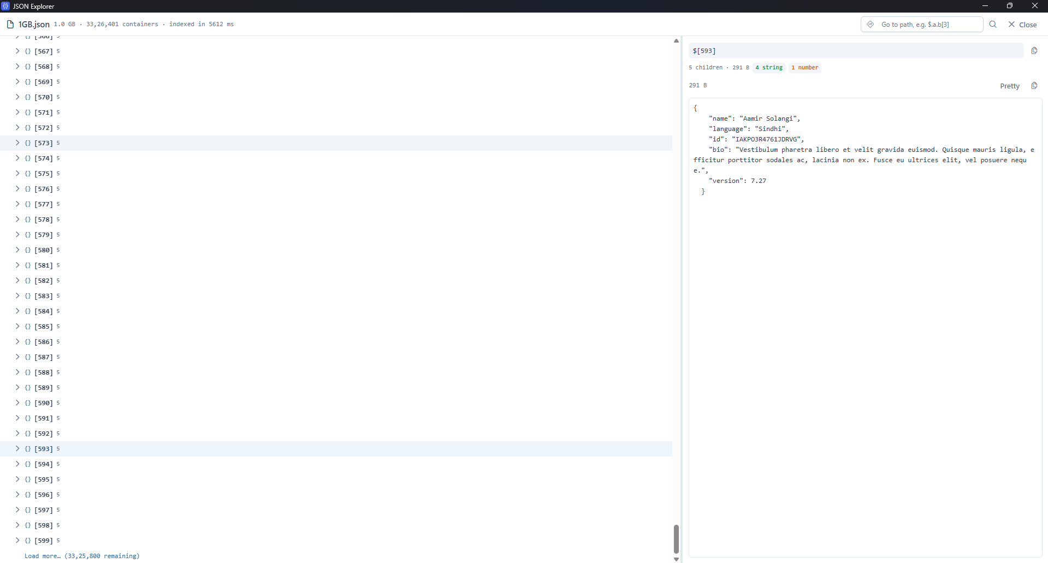Copy the JSON value next to Pretty
This screenshot has height=563, width=1048.
click(x=1034, y=86)
